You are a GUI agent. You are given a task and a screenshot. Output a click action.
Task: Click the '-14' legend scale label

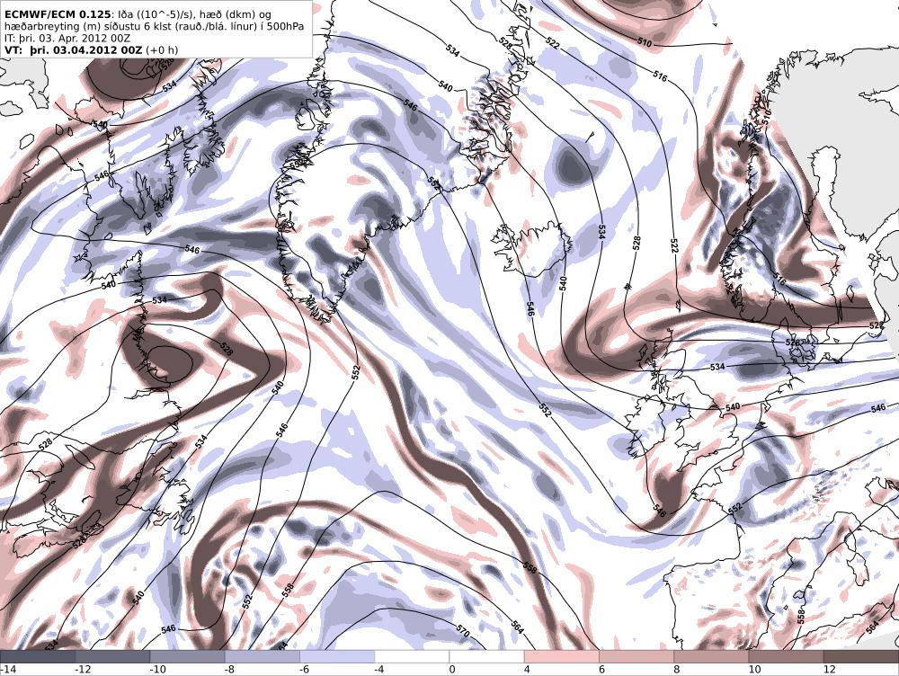tap(9, 669)
